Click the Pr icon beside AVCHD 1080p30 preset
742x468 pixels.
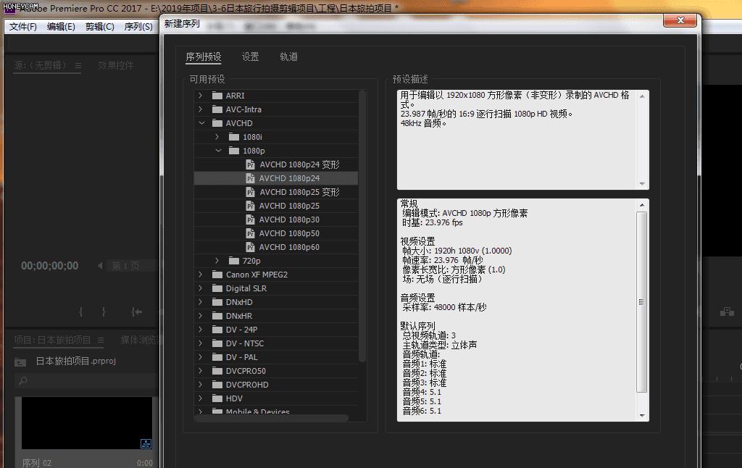tap(251, 220)
